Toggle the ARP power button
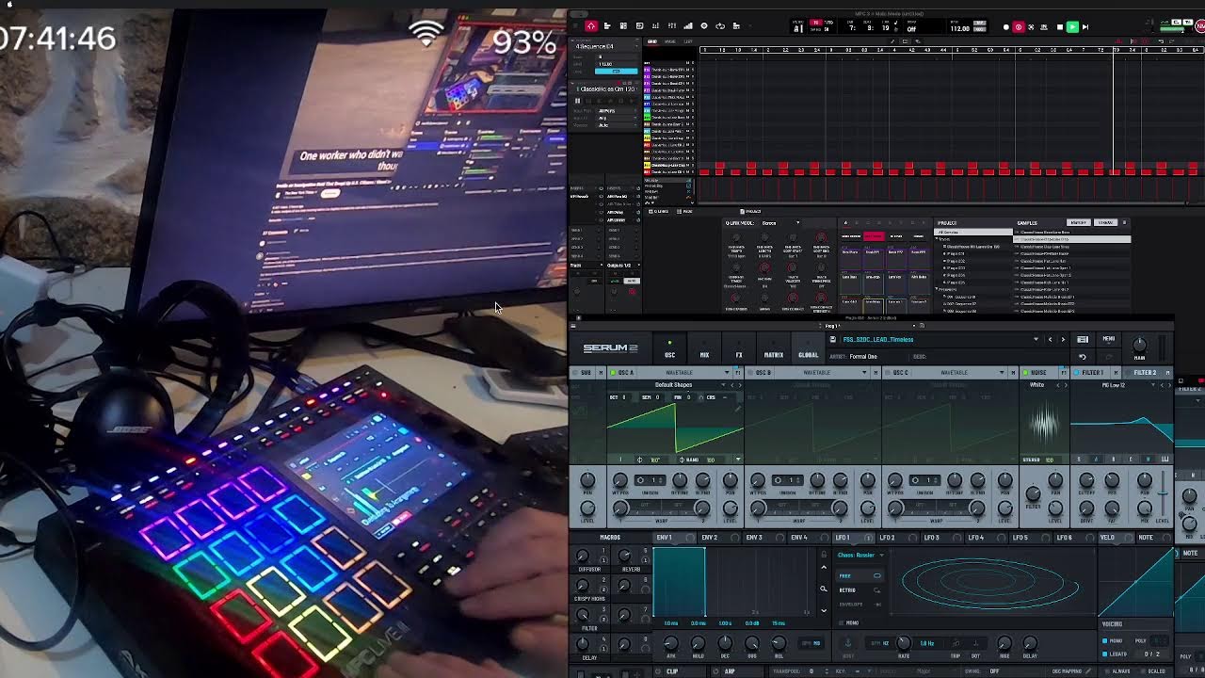Screen dimensions: 1205x678 (715, 671)
